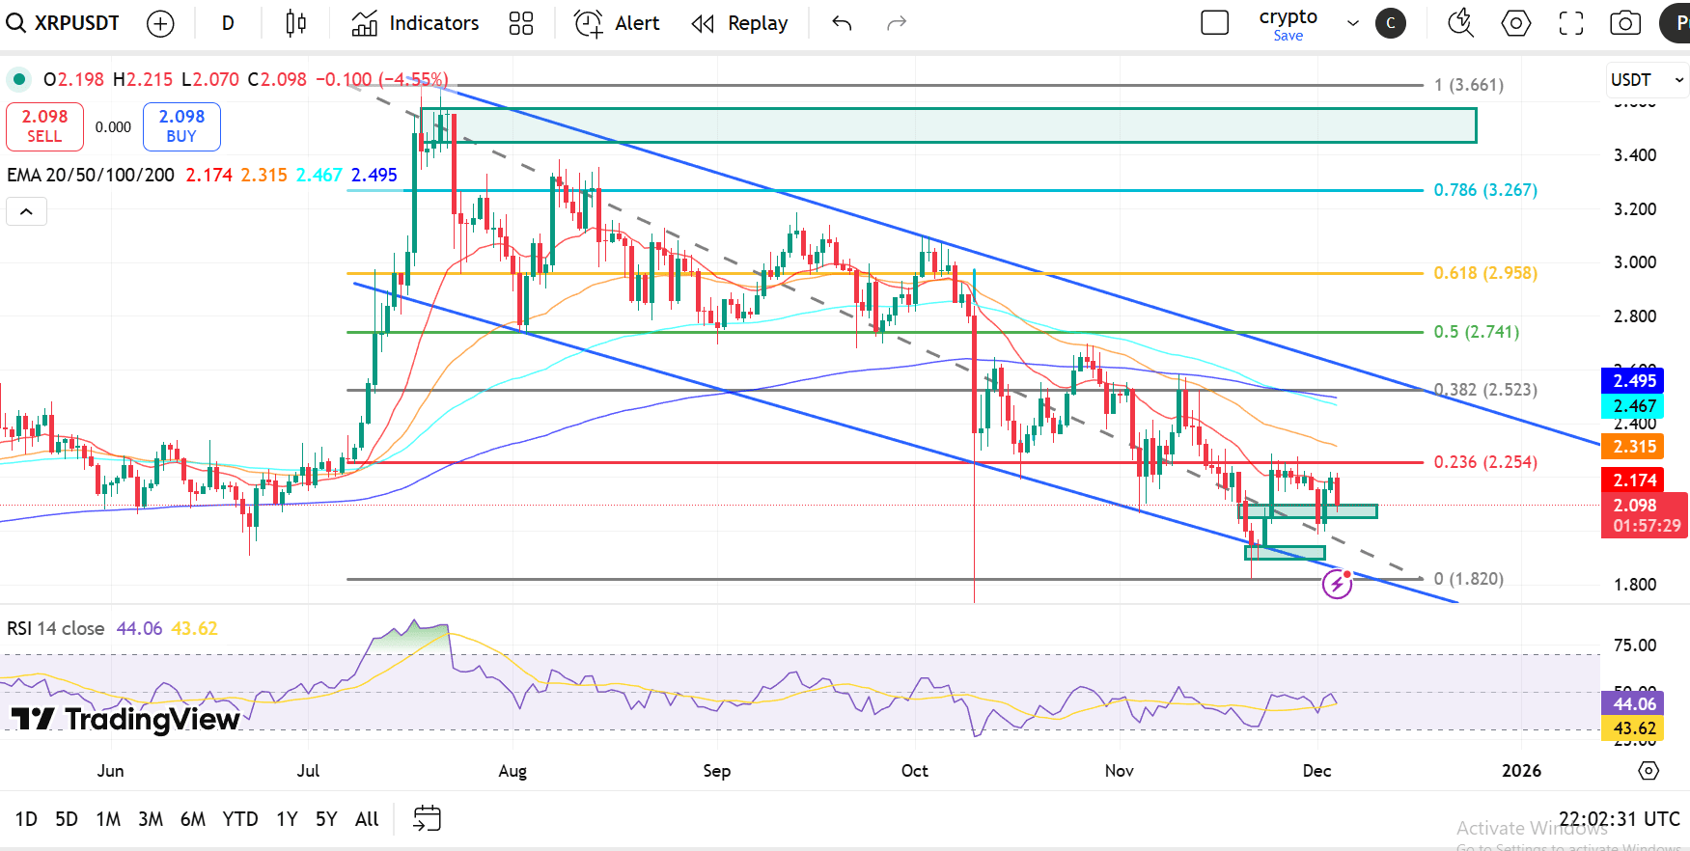Redo the chart action
Viewport: 1690px width, 851px height.
tap(897, 23)
